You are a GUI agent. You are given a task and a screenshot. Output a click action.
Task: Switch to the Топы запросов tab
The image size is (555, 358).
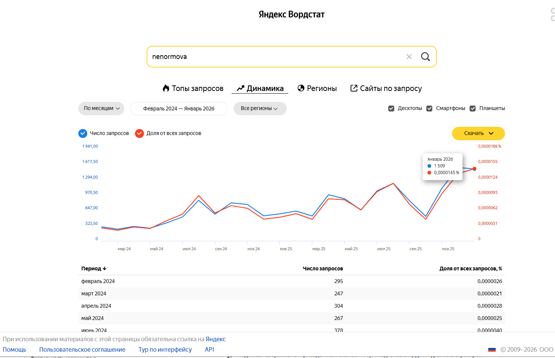pyautogui.click(x=197, y=88)
